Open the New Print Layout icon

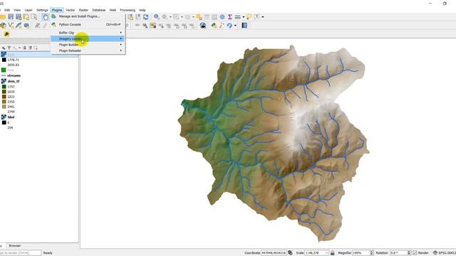click(26, 17)
